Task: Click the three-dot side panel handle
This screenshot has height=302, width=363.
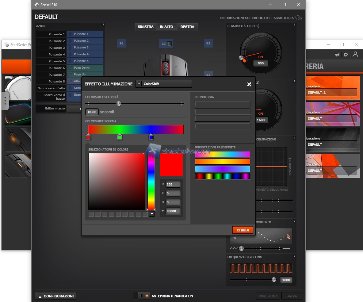Action: point(5,101)
